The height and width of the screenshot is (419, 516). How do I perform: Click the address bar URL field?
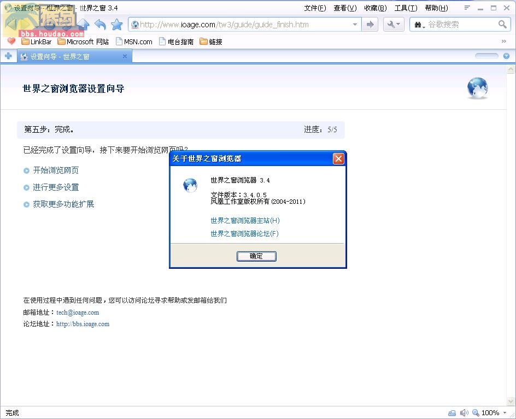click(x=245, y=25)
